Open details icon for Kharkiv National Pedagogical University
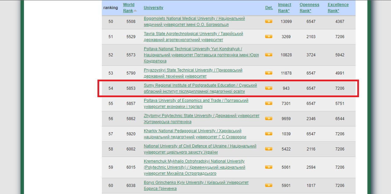 pos(269,134)
